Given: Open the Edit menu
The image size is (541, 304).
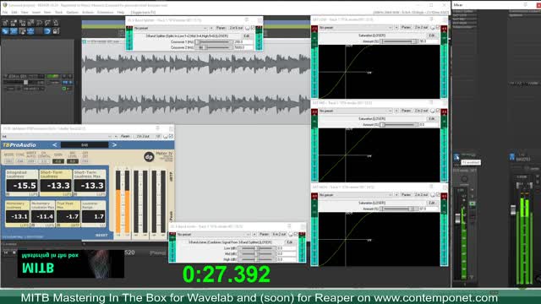Looking at the screenshot, I should (14, 13).
